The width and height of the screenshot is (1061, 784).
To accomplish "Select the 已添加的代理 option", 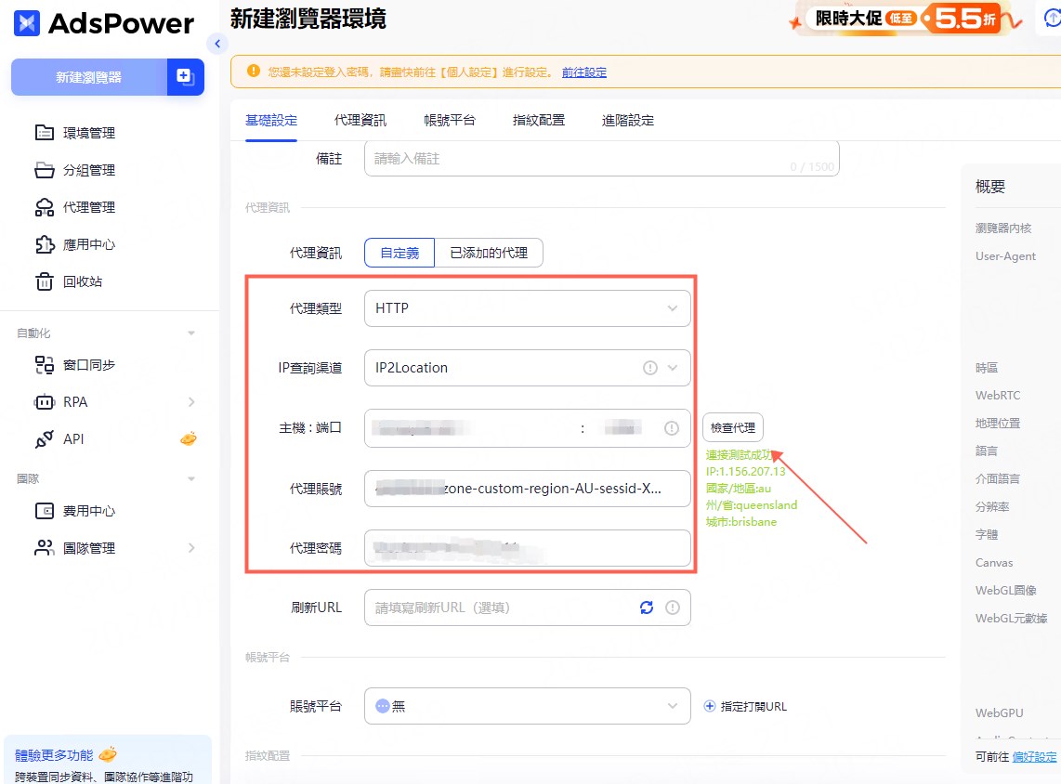I will [489, 253].
